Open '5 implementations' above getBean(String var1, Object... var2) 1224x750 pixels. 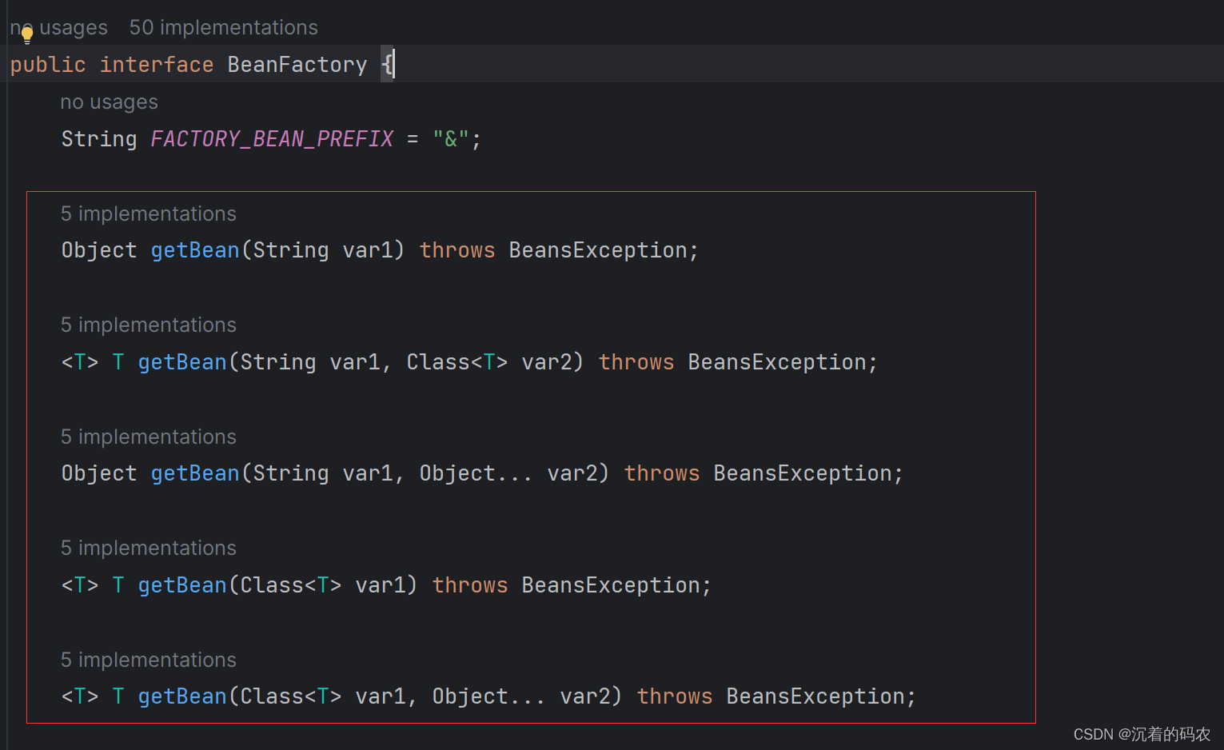click(x=149, y=437)
